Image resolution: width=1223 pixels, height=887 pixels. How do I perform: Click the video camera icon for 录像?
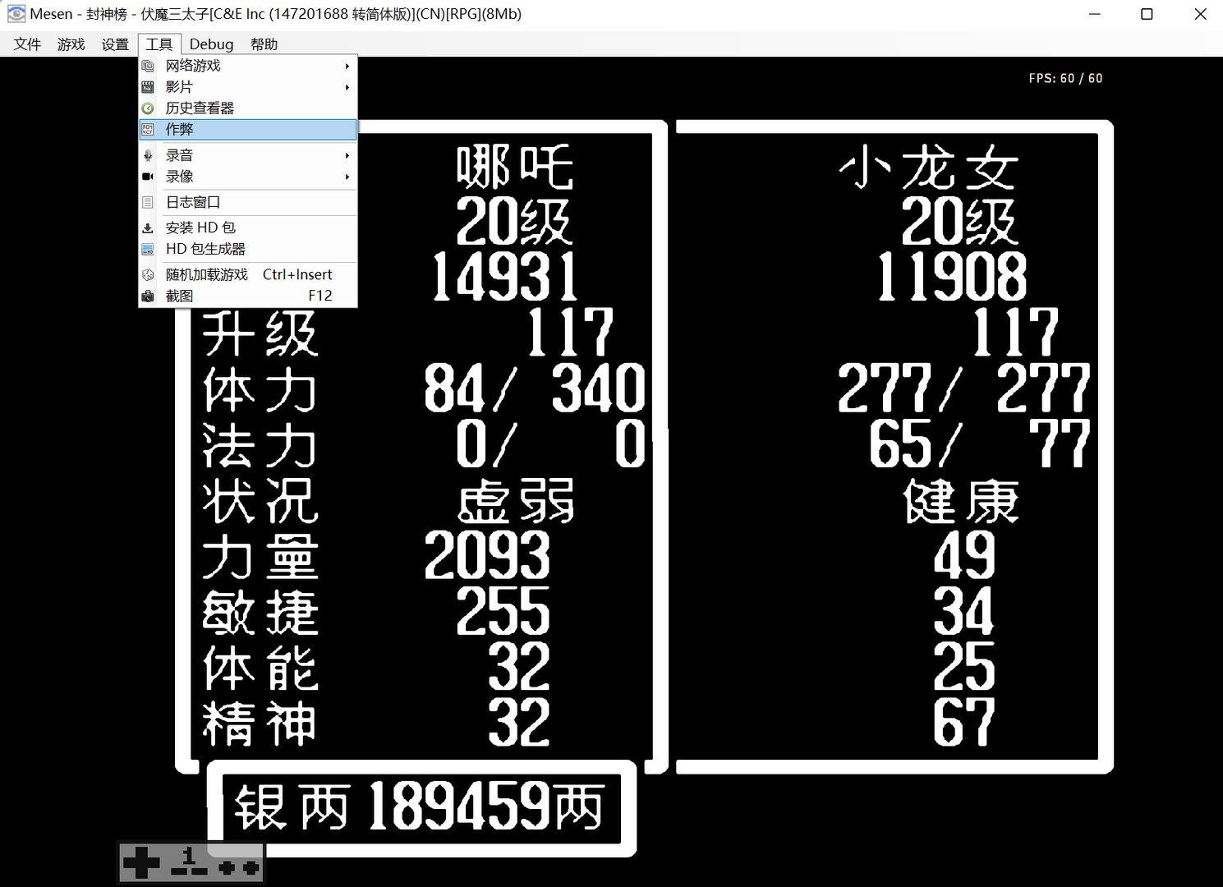[x=149, y=176]
